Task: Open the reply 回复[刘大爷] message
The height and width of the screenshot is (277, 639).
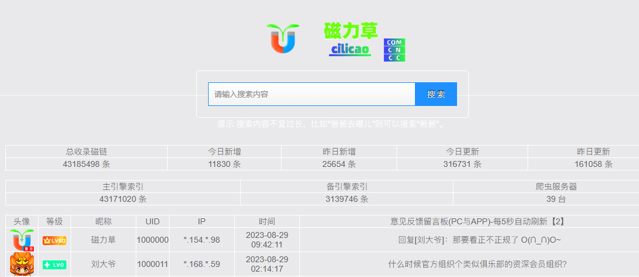Action: click(x=479, y=240)
